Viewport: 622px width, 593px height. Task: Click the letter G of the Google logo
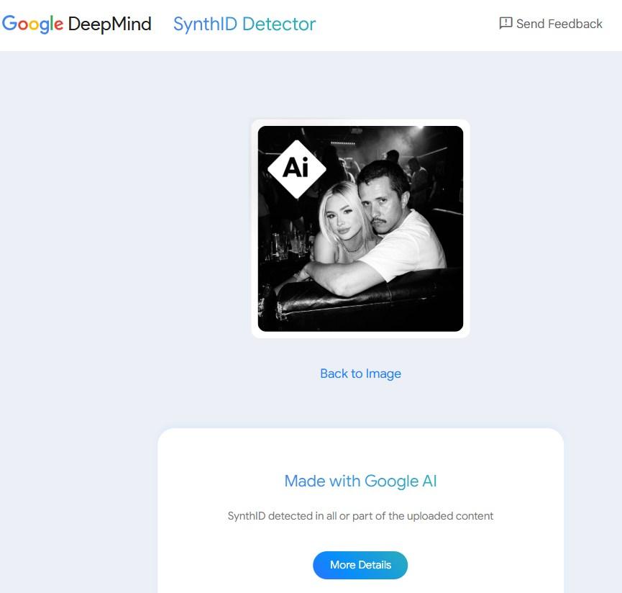[10, 24]
